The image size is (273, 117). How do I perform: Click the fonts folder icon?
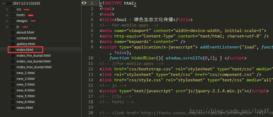click(13, 15)
